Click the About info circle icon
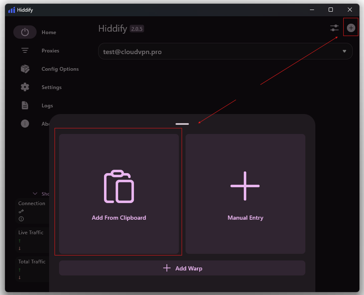 point(25,124)
